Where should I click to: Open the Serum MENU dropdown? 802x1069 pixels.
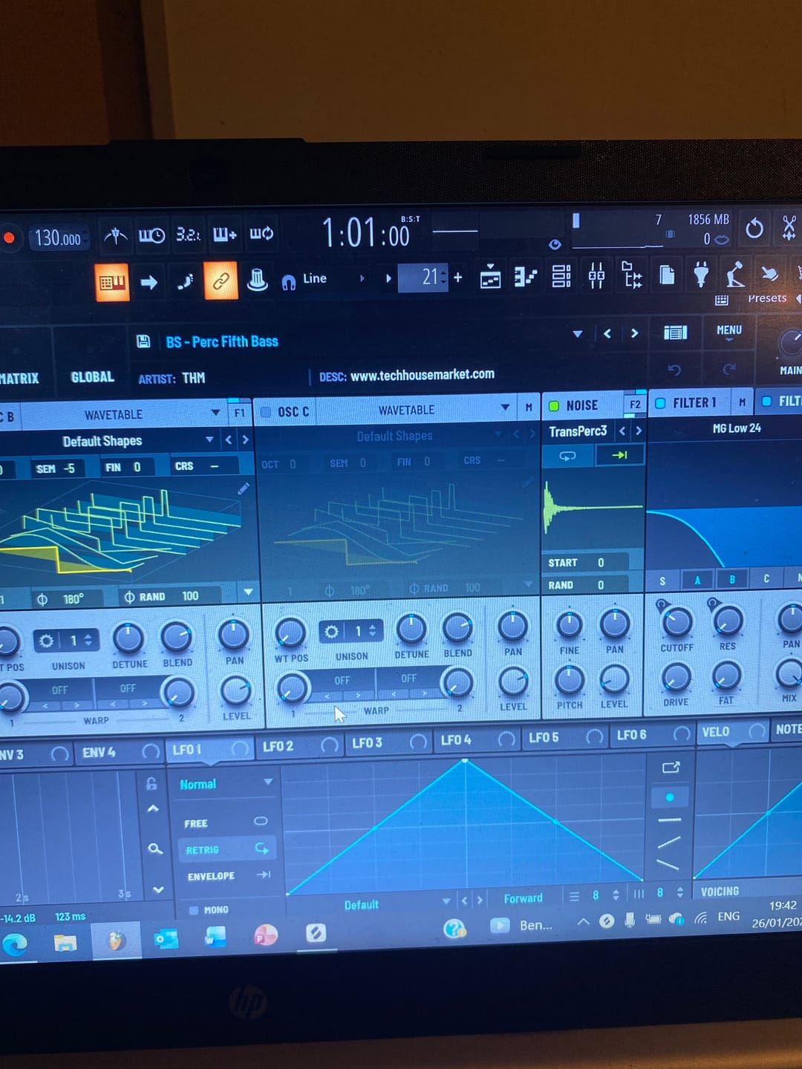point(729,332)
